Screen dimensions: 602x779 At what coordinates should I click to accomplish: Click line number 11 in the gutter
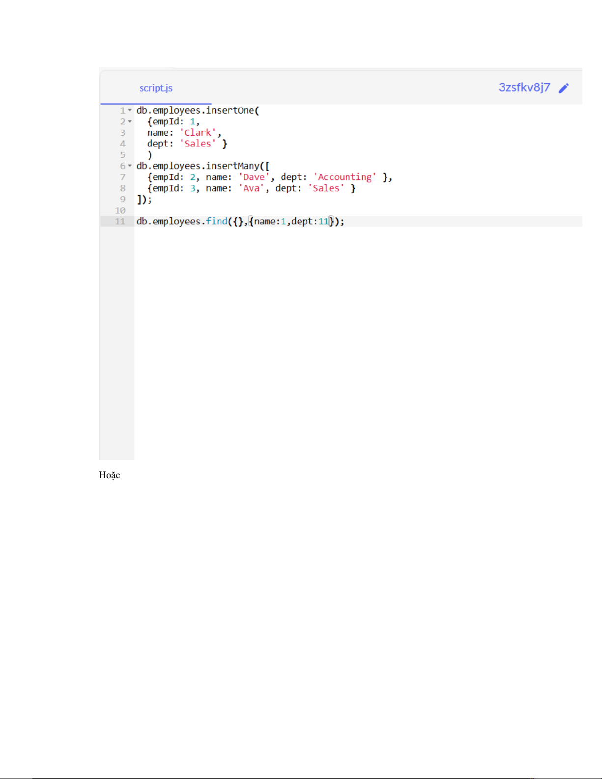[120, 222]
